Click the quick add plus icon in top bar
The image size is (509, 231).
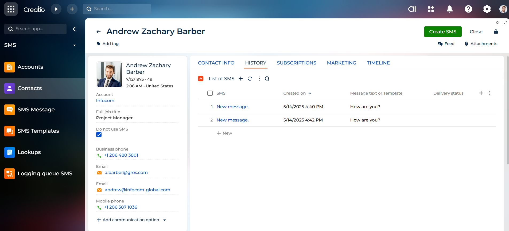[x=72, y=9]
